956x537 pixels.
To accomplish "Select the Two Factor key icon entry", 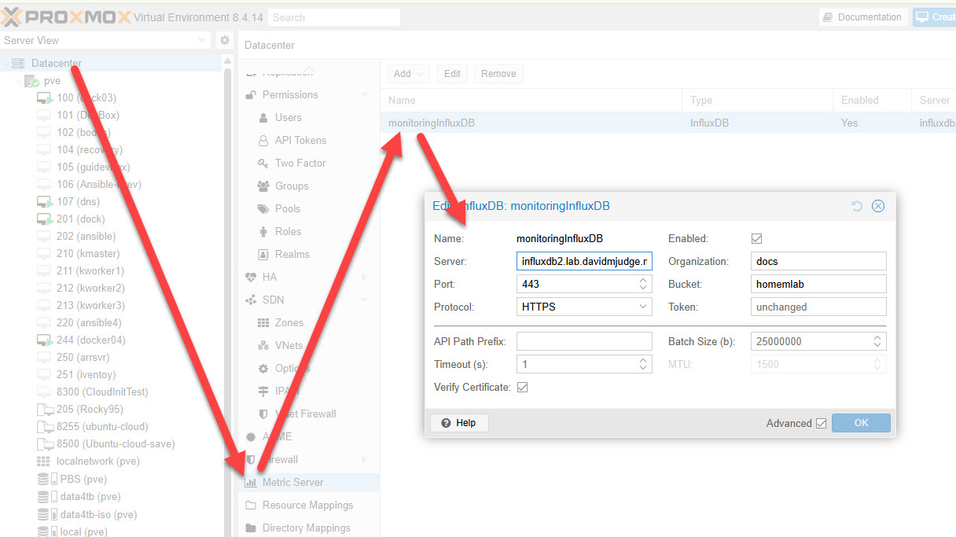I will 263,163.
